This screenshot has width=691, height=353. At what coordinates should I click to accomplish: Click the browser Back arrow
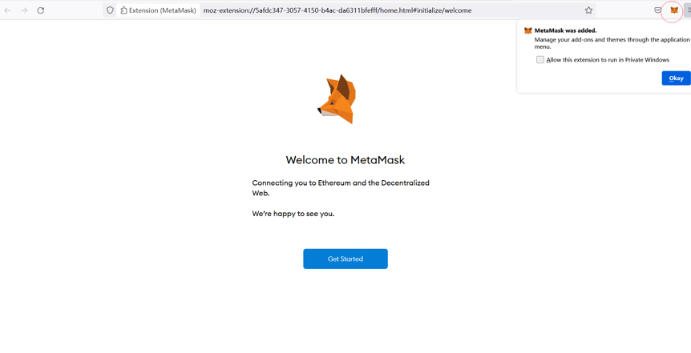(7, 10)
